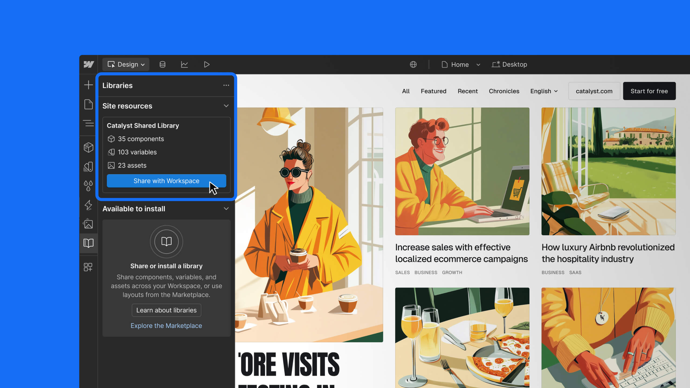Switch to the Featured articles tab
The height and width of the screenshot is (388, 690).
pyautogui.click(x=433, y=91)
